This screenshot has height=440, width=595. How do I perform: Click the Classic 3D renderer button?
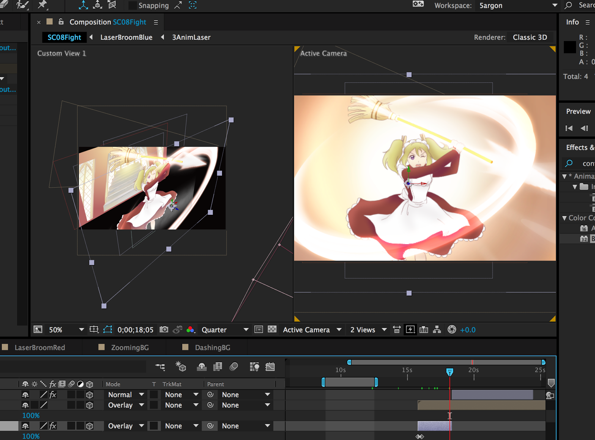[x=530, y=37]
